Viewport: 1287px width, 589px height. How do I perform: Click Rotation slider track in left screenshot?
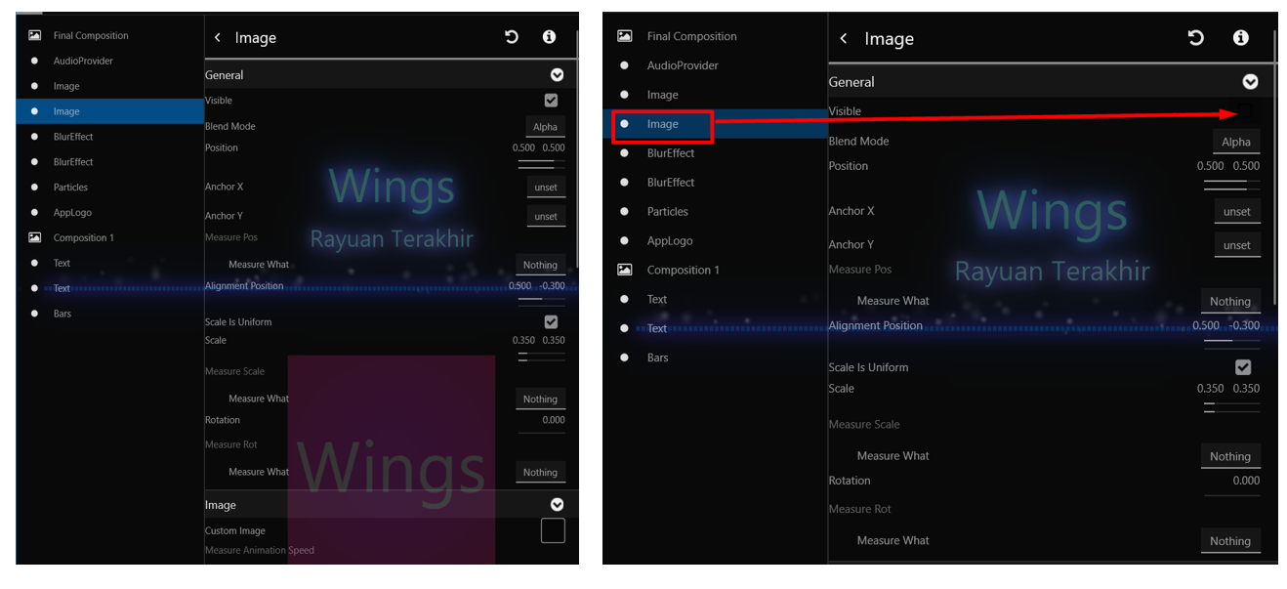tap(541, 433)
